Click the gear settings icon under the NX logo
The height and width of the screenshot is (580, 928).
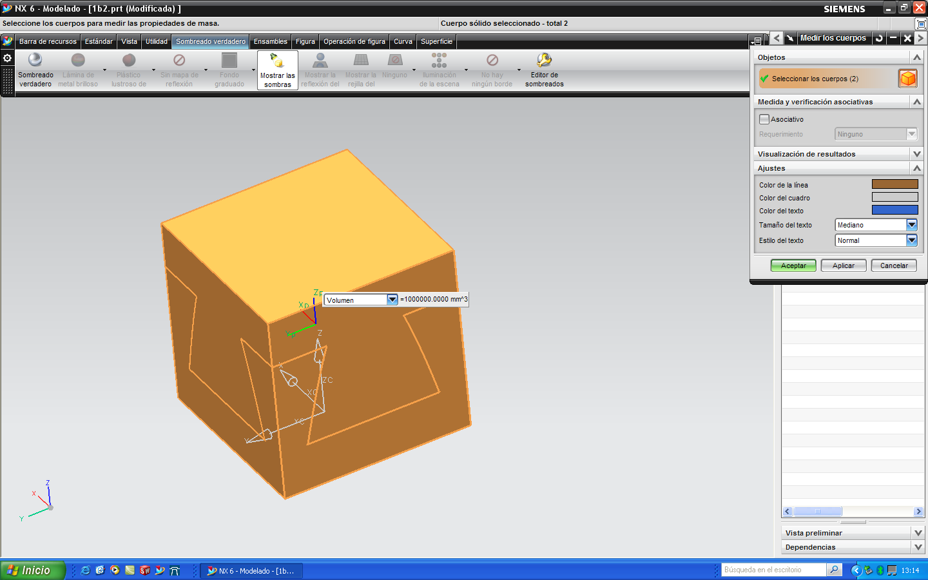[8, 58]
